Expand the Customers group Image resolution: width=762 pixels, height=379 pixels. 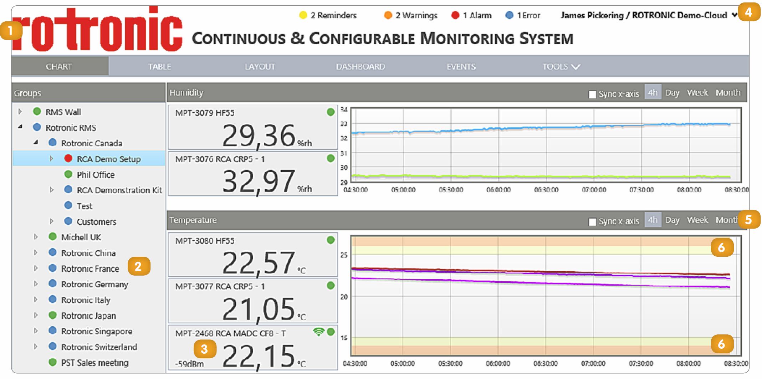[x=51, y=221]
